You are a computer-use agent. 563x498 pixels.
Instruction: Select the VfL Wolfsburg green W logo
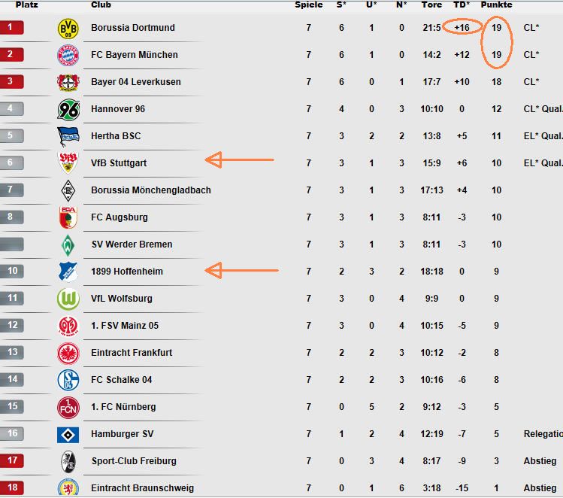pos(68,299)
